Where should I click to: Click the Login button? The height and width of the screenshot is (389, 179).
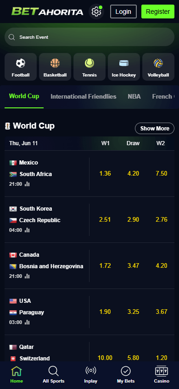tap(123, 12)
